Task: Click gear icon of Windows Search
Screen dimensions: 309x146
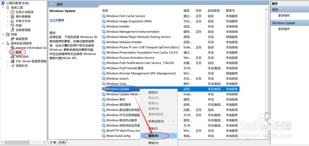Action: [104, 79]
